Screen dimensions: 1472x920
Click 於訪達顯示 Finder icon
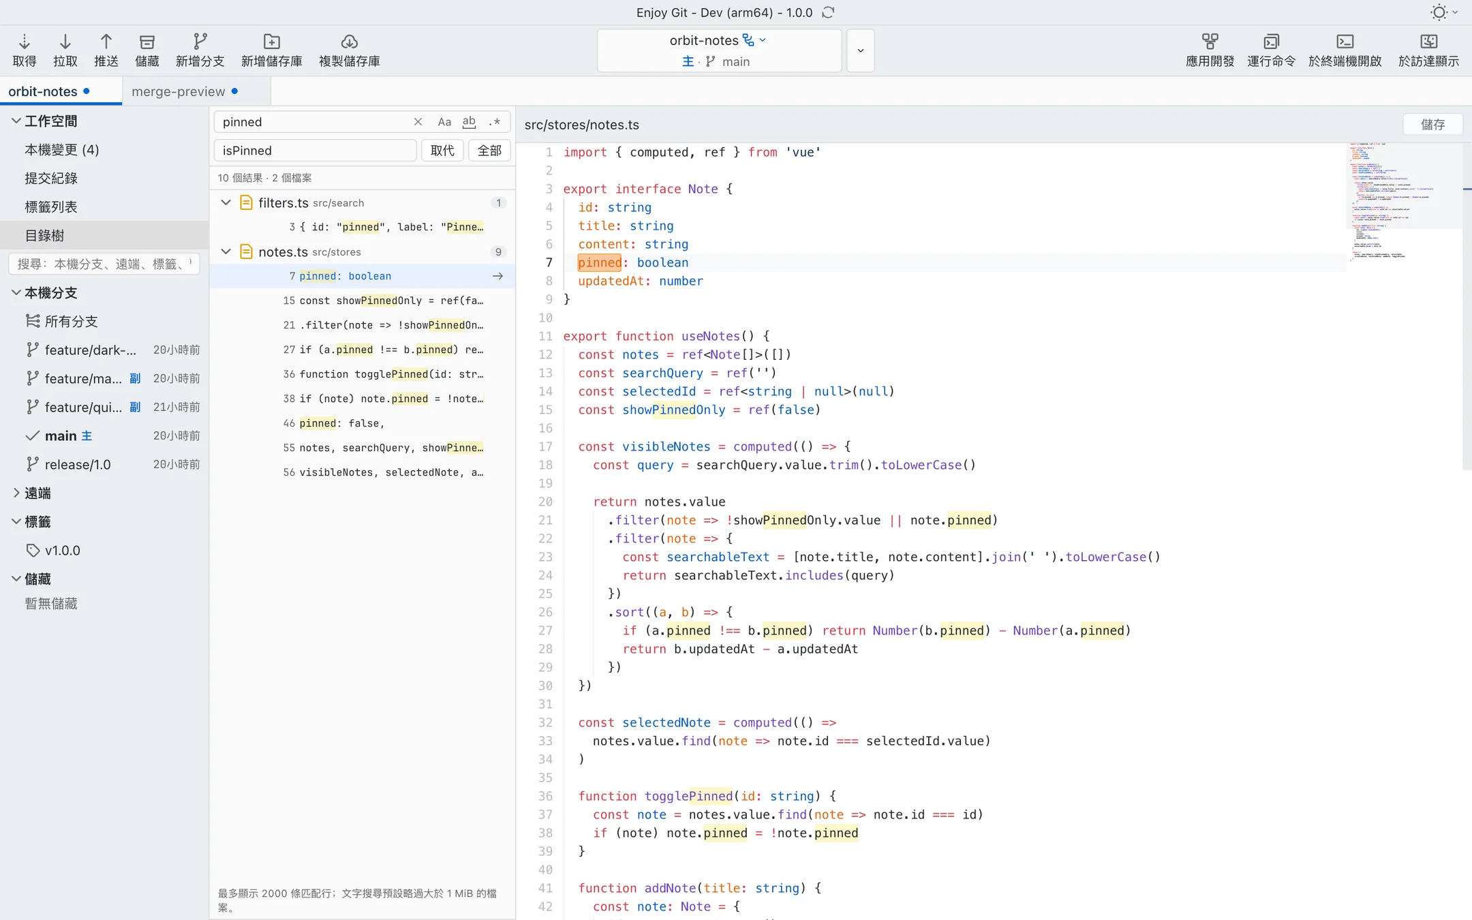[1428, 42]
